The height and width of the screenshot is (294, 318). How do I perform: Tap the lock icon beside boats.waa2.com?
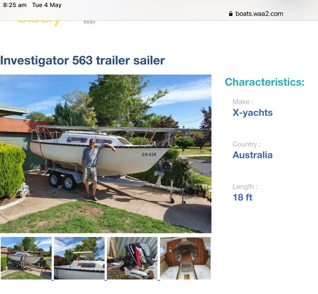231,14
